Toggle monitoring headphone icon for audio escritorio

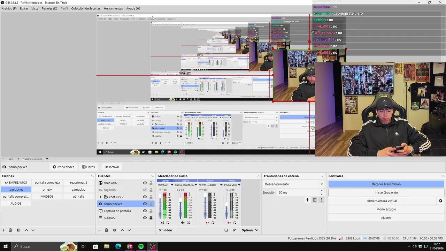(x=189, y=223)
